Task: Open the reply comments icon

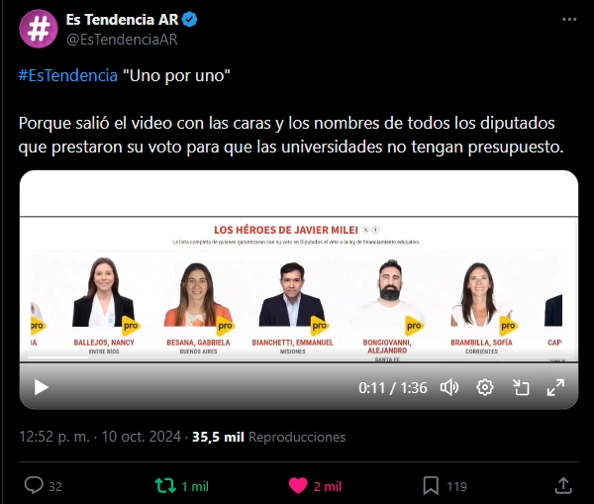Action: coord(34,485)
